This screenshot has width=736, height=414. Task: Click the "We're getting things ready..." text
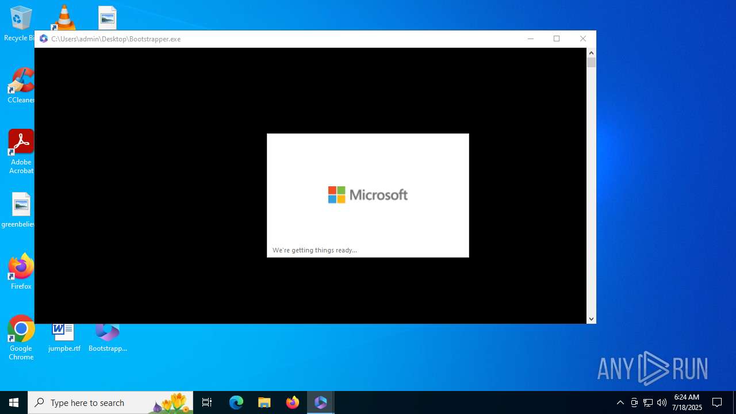click(315, 250)
